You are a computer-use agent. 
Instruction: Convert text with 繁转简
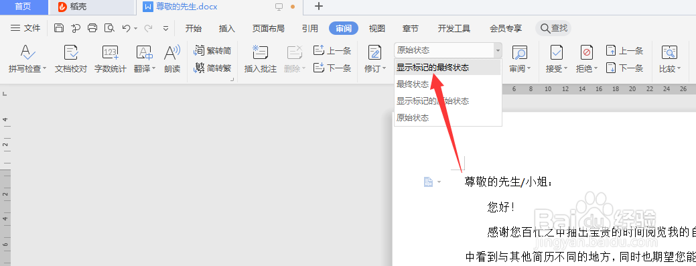(x=212, y=51)
